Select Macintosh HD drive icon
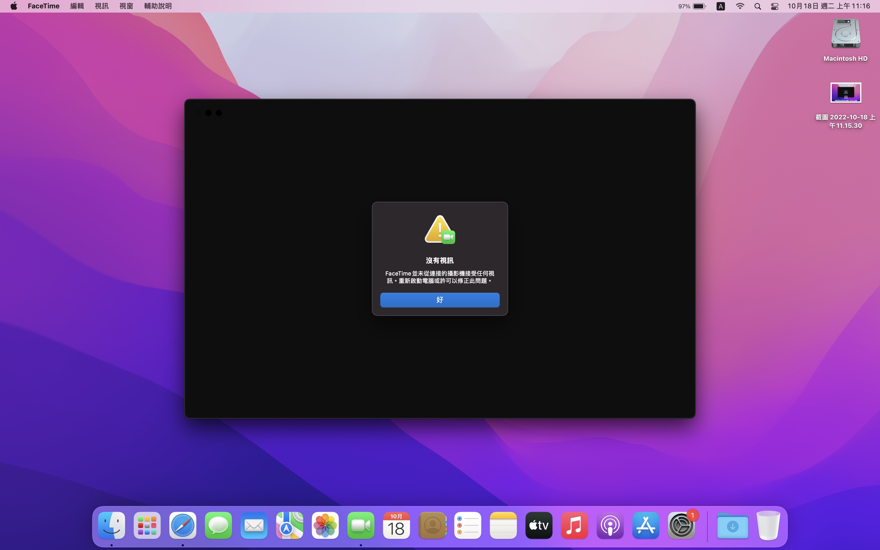The width and height of the screenshot is (880, 550). pyautogui.click(x=845, y=34)
